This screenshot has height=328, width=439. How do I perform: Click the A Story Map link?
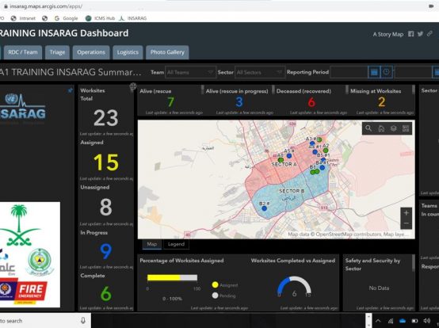pos(388,34)
